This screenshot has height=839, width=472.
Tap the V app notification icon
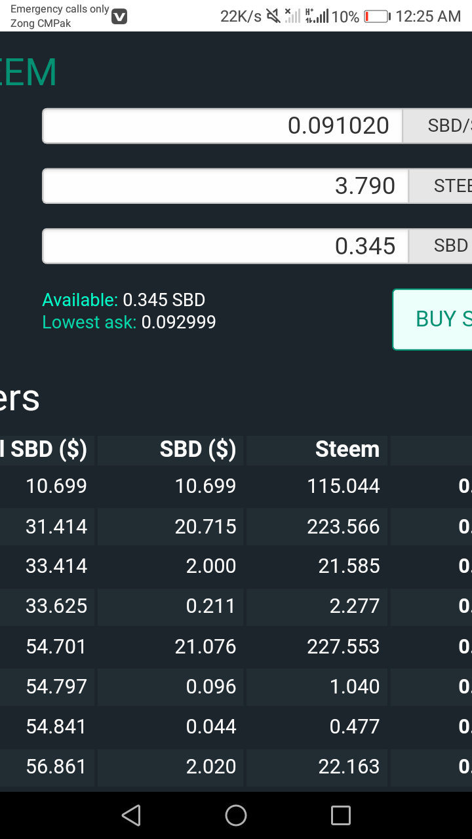[119, 17]
